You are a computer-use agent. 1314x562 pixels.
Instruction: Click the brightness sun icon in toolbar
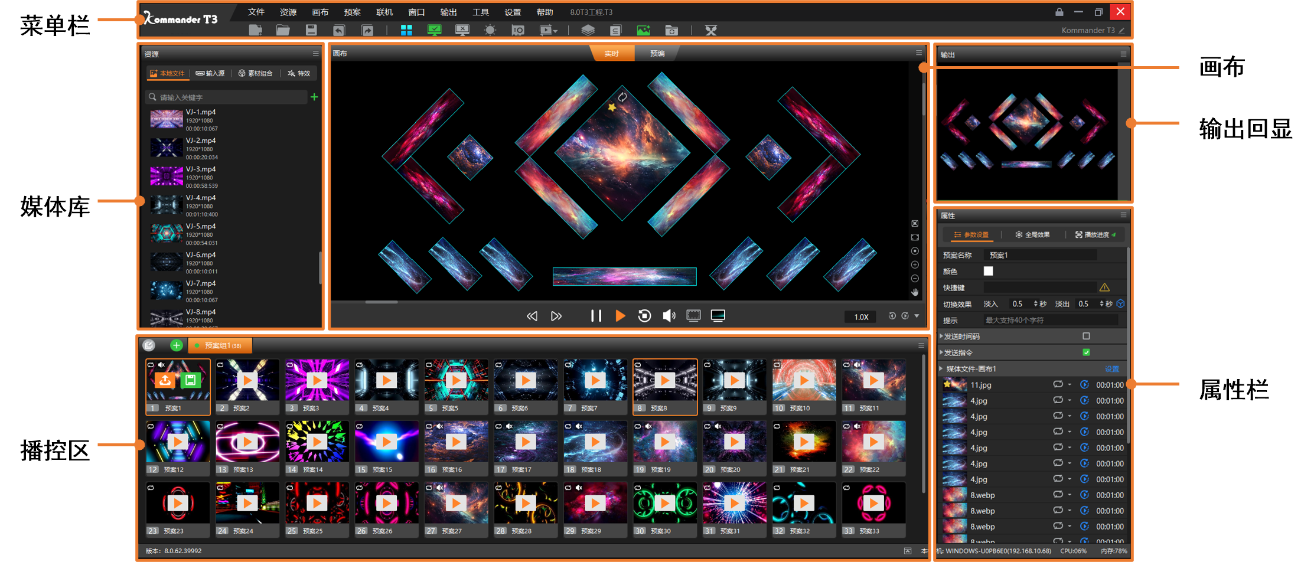(490, 30)
